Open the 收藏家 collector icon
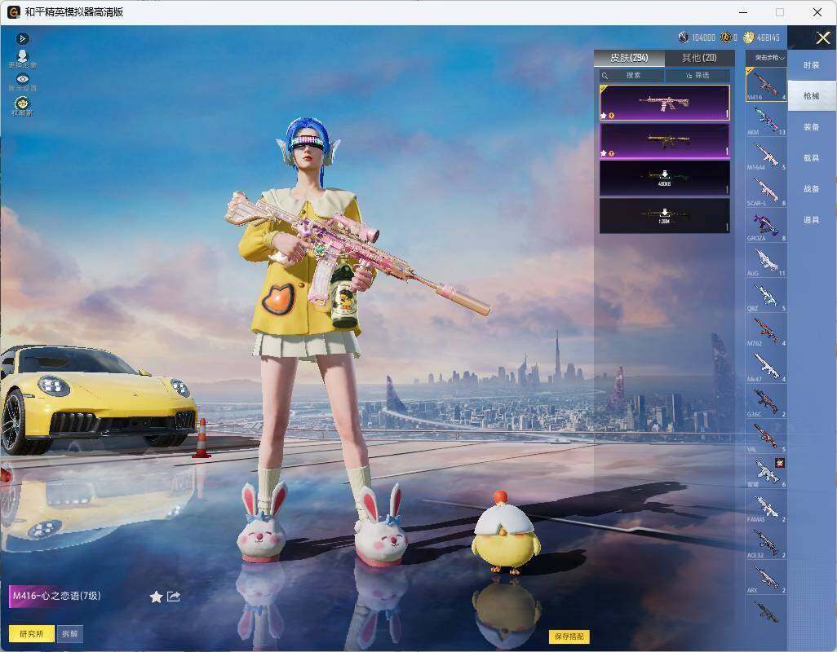Screen dimensions: 837x652 tap(22, 106)
